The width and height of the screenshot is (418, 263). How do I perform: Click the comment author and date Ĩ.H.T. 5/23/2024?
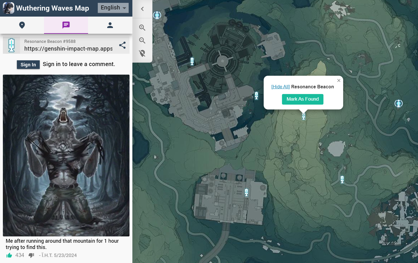click(x=58, y=255)
